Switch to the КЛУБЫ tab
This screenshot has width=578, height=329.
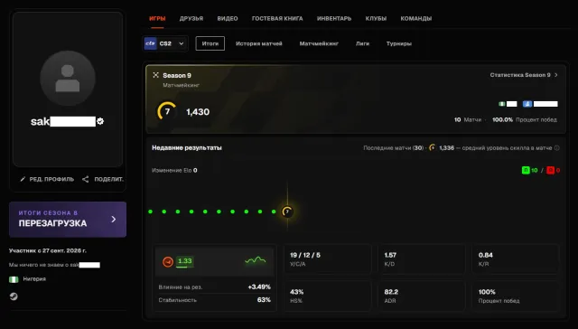[376, 18]
